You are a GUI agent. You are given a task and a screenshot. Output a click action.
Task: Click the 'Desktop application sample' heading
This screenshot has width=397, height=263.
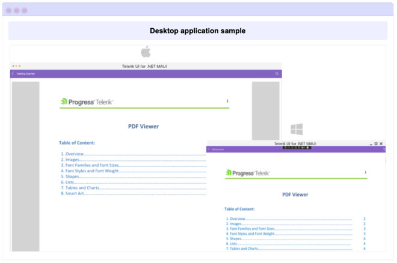click(x=197, y=31)
